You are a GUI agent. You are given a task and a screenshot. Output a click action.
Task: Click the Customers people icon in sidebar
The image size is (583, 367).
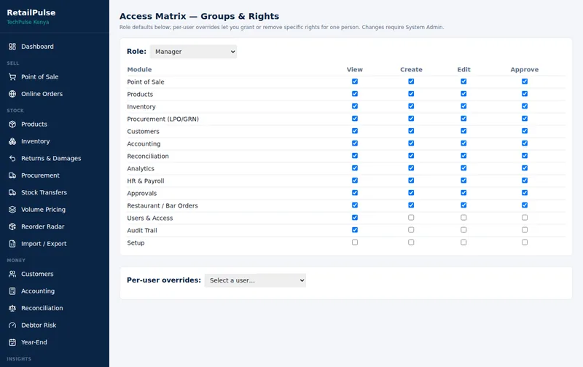12,274
